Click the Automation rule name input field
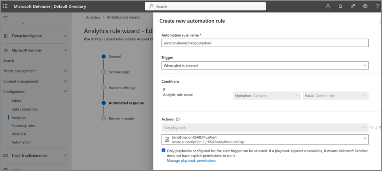Screen dimensions: 382x171 coord(265,43)
